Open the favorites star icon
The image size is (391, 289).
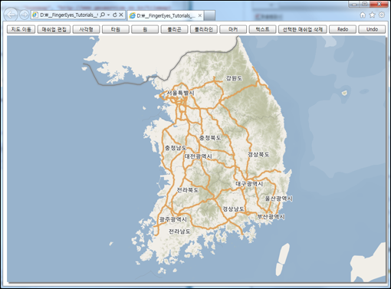point(372,15)
